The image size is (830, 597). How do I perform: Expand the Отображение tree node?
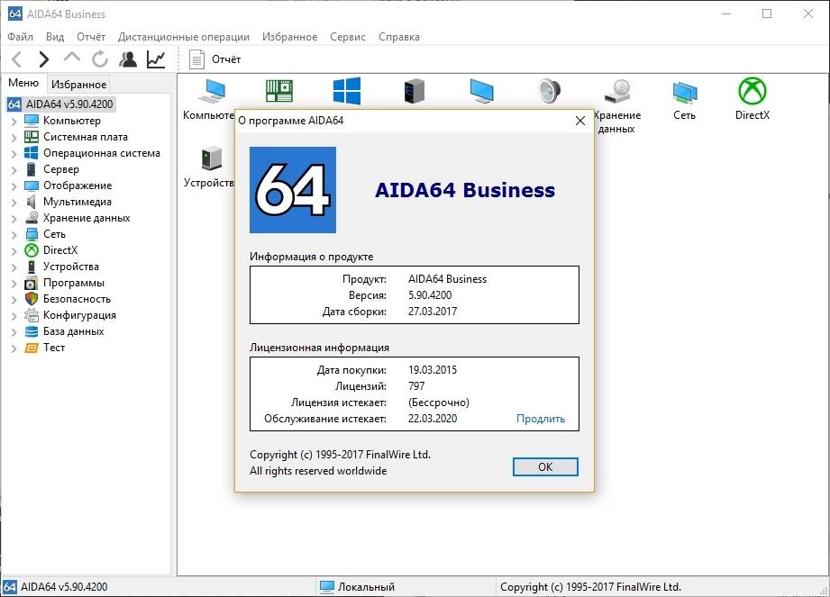[x=14, y=186]
